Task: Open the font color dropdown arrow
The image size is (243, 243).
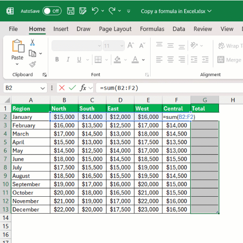Action: (x=143, y=60)
